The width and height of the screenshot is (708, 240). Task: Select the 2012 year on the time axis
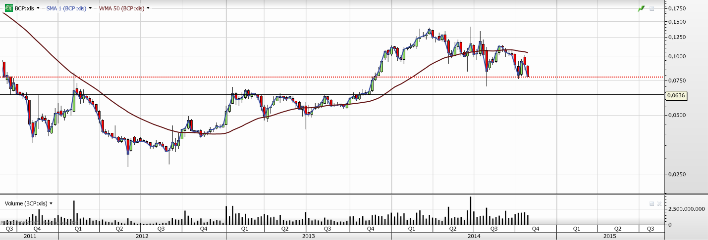pos(142,236)
